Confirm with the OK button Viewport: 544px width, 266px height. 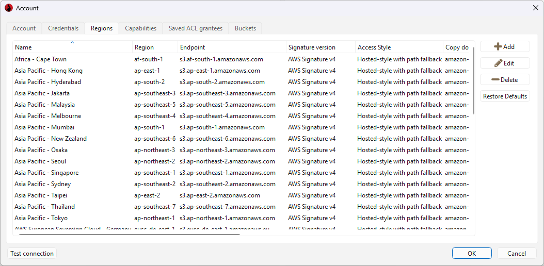click(x=472, y=254)
